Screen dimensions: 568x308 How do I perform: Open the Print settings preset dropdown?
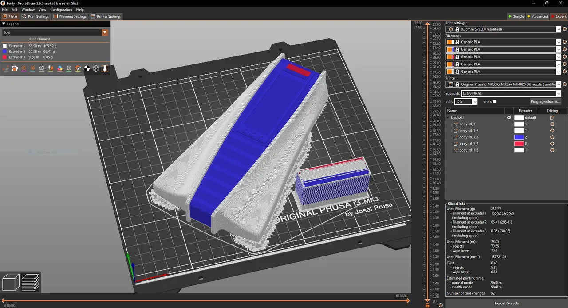504,29
